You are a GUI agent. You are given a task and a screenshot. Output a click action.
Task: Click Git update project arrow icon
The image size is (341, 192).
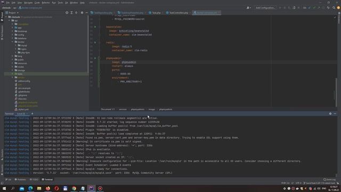click(x=310, y=8)
